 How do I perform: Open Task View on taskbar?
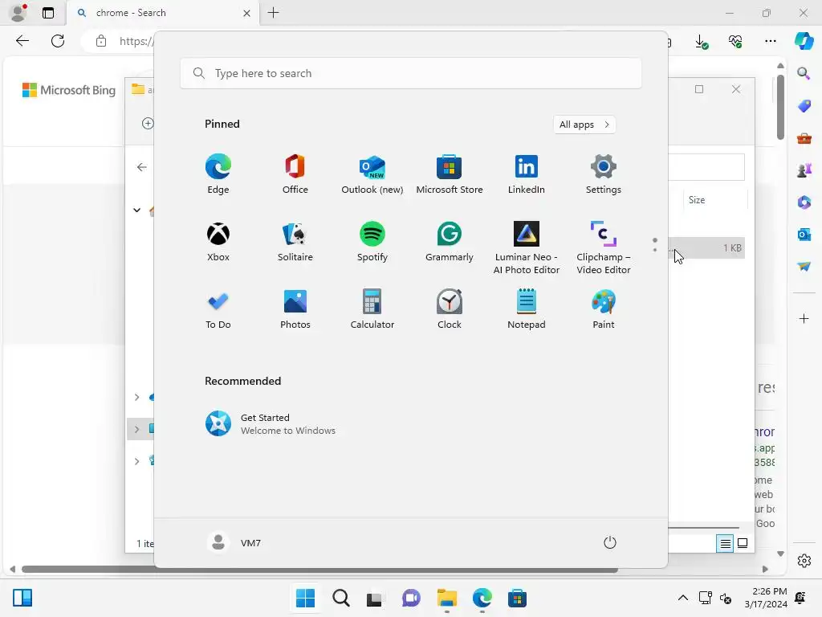[x=376, y=598]
